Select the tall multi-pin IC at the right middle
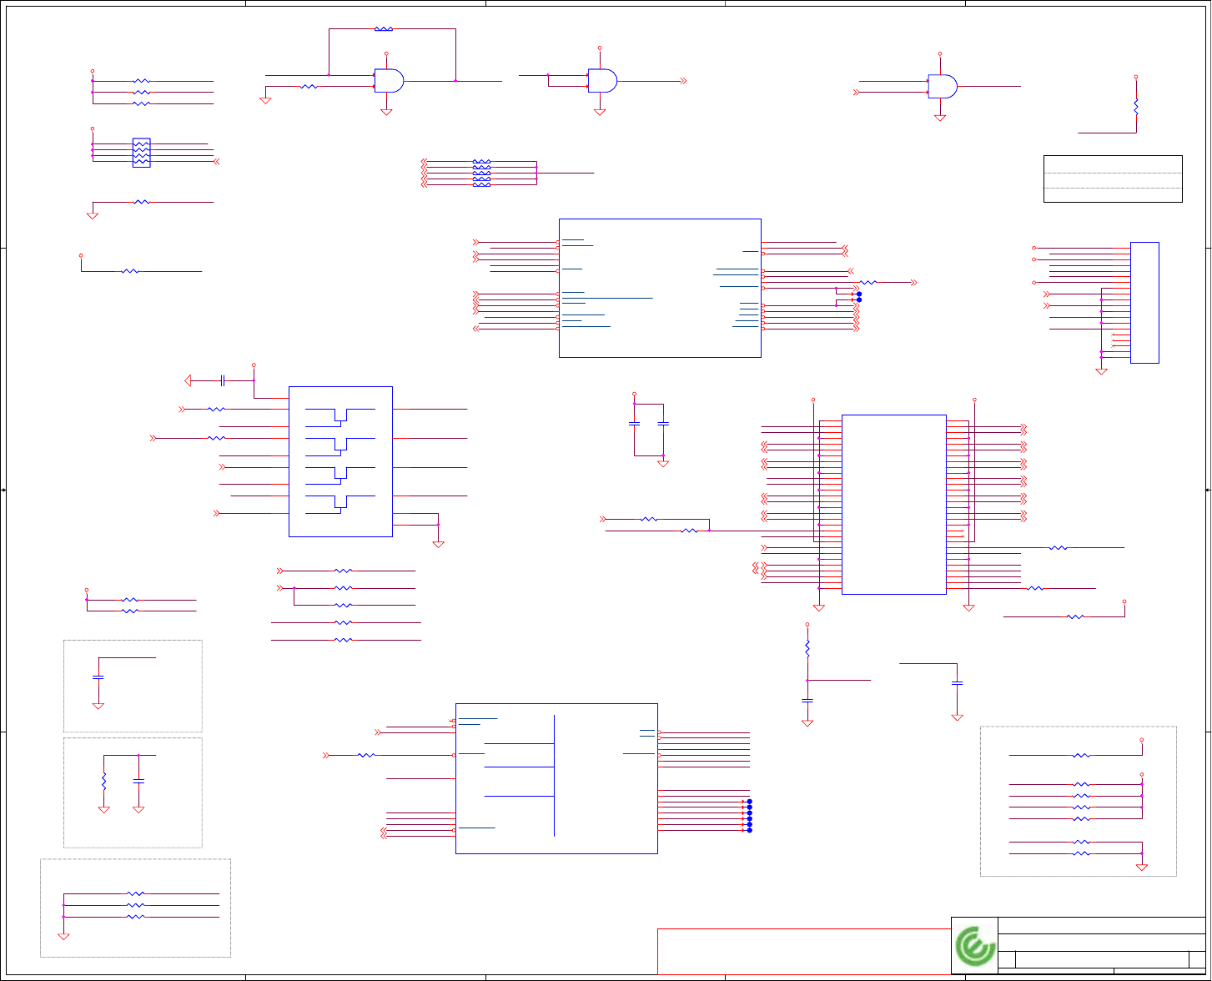This screenshot has height=981, width=1212. pos(894,505)
